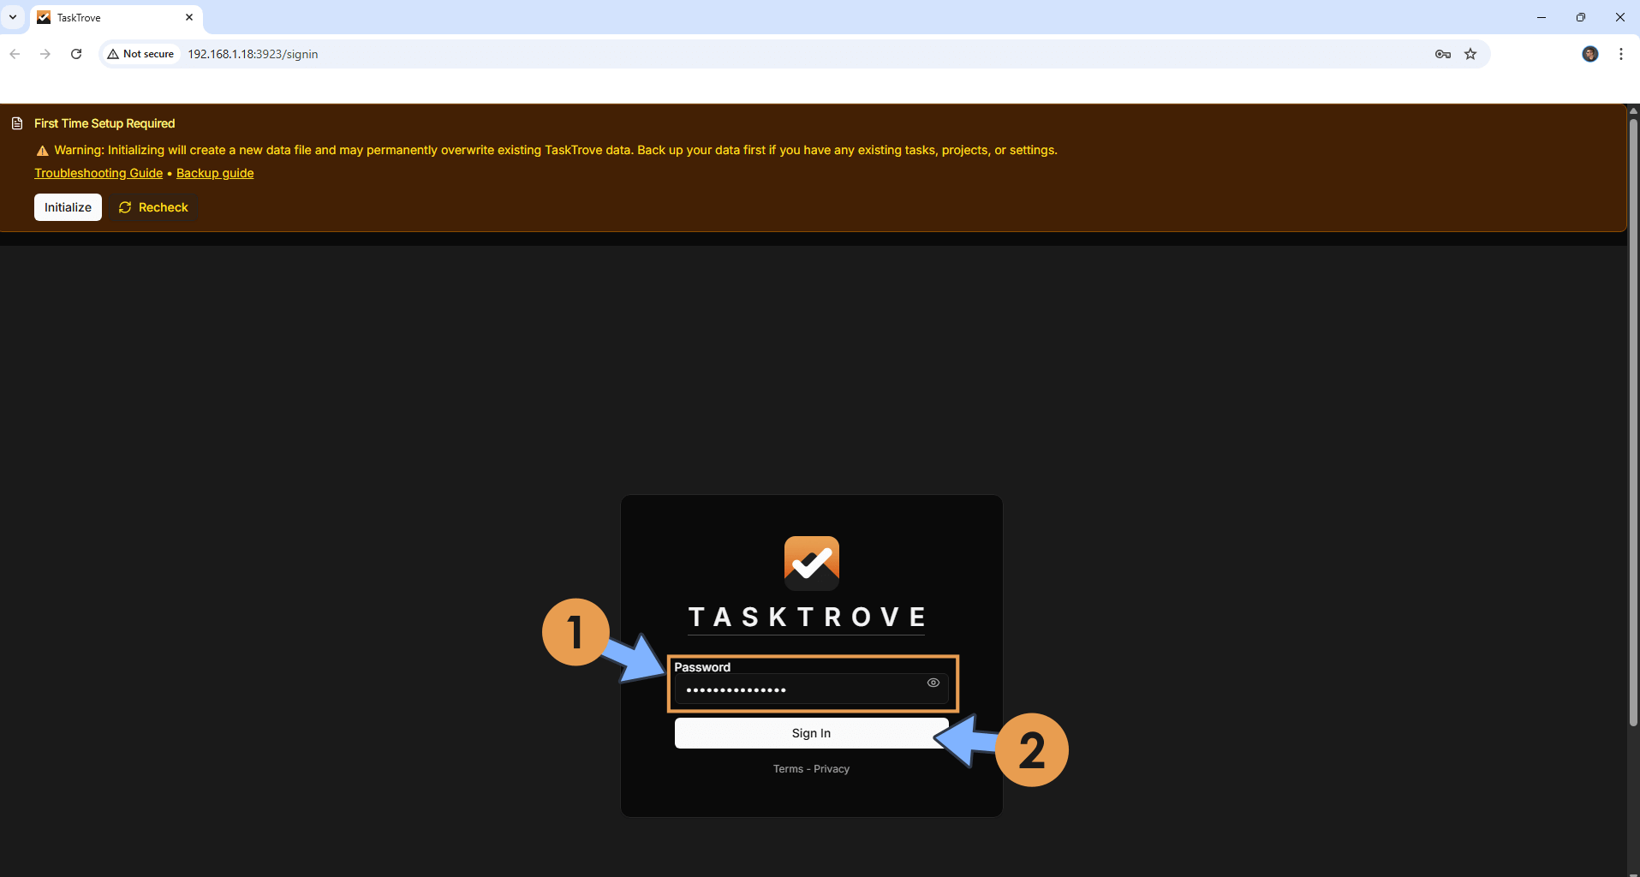Run a Recheck of the setup status
Screen dimensions: 1640x877
pos(152,206)
